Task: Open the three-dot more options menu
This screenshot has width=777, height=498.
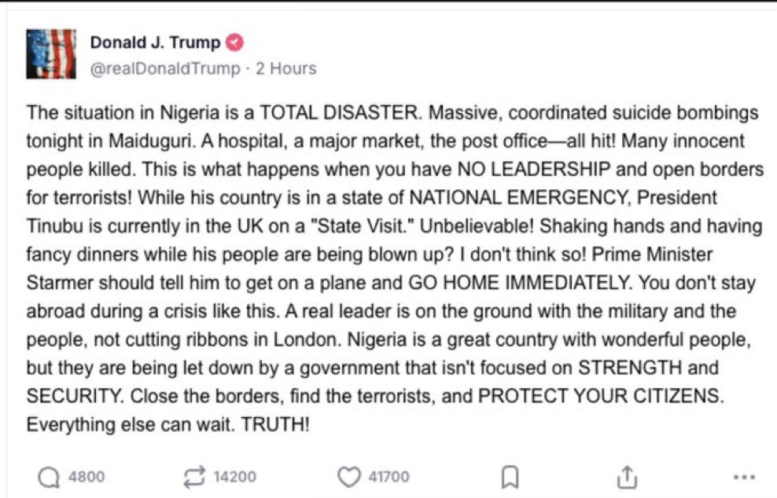Action: point(742,477)
